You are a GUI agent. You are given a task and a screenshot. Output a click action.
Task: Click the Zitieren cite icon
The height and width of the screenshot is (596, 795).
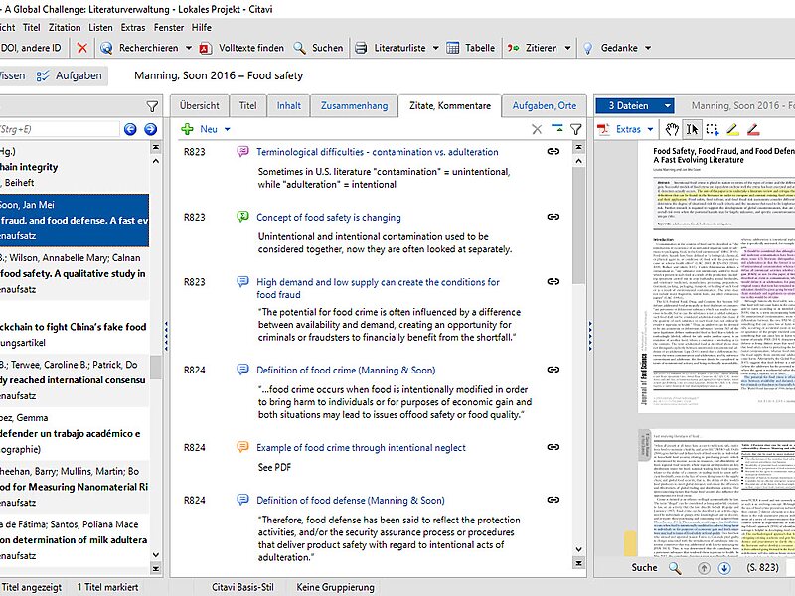(513, 48)
